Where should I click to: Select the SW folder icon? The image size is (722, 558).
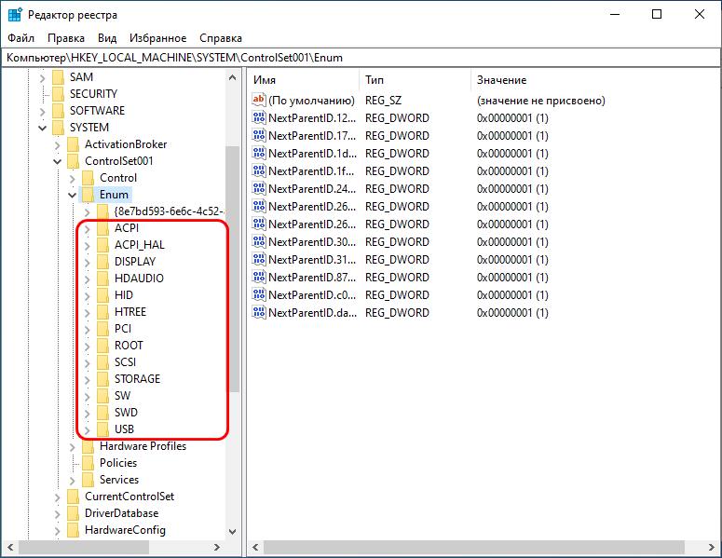tap(103, 396)
